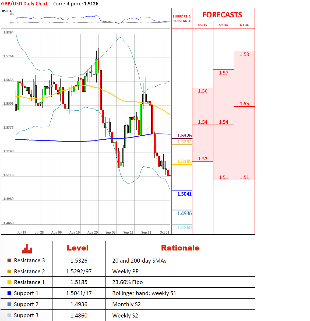The image size is (310, 321).
Task: Click the 1.4989 price axis label
Action: (x=8, y=199)
